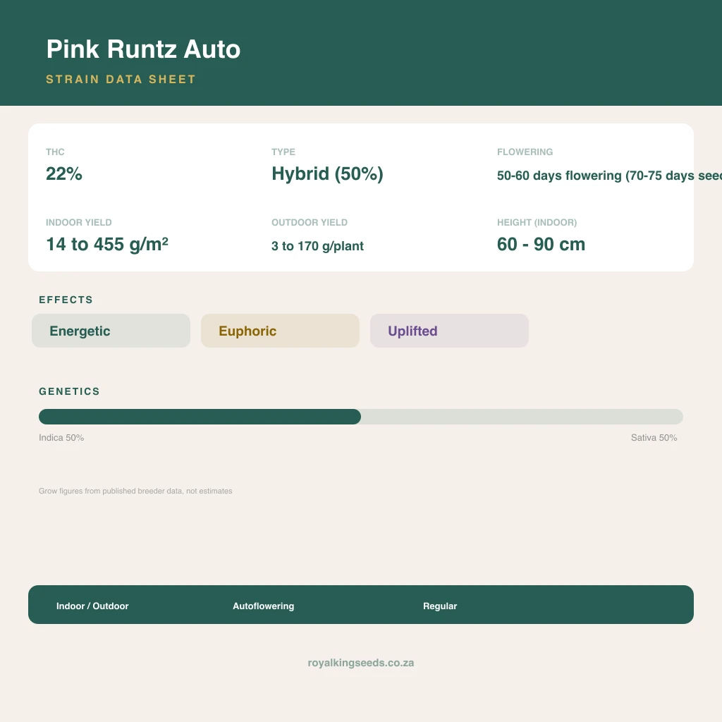Click the TYPE label

283,152
